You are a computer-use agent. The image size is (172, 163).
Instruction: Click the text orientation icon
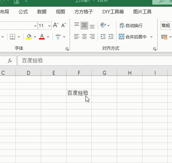pos(103,25)
